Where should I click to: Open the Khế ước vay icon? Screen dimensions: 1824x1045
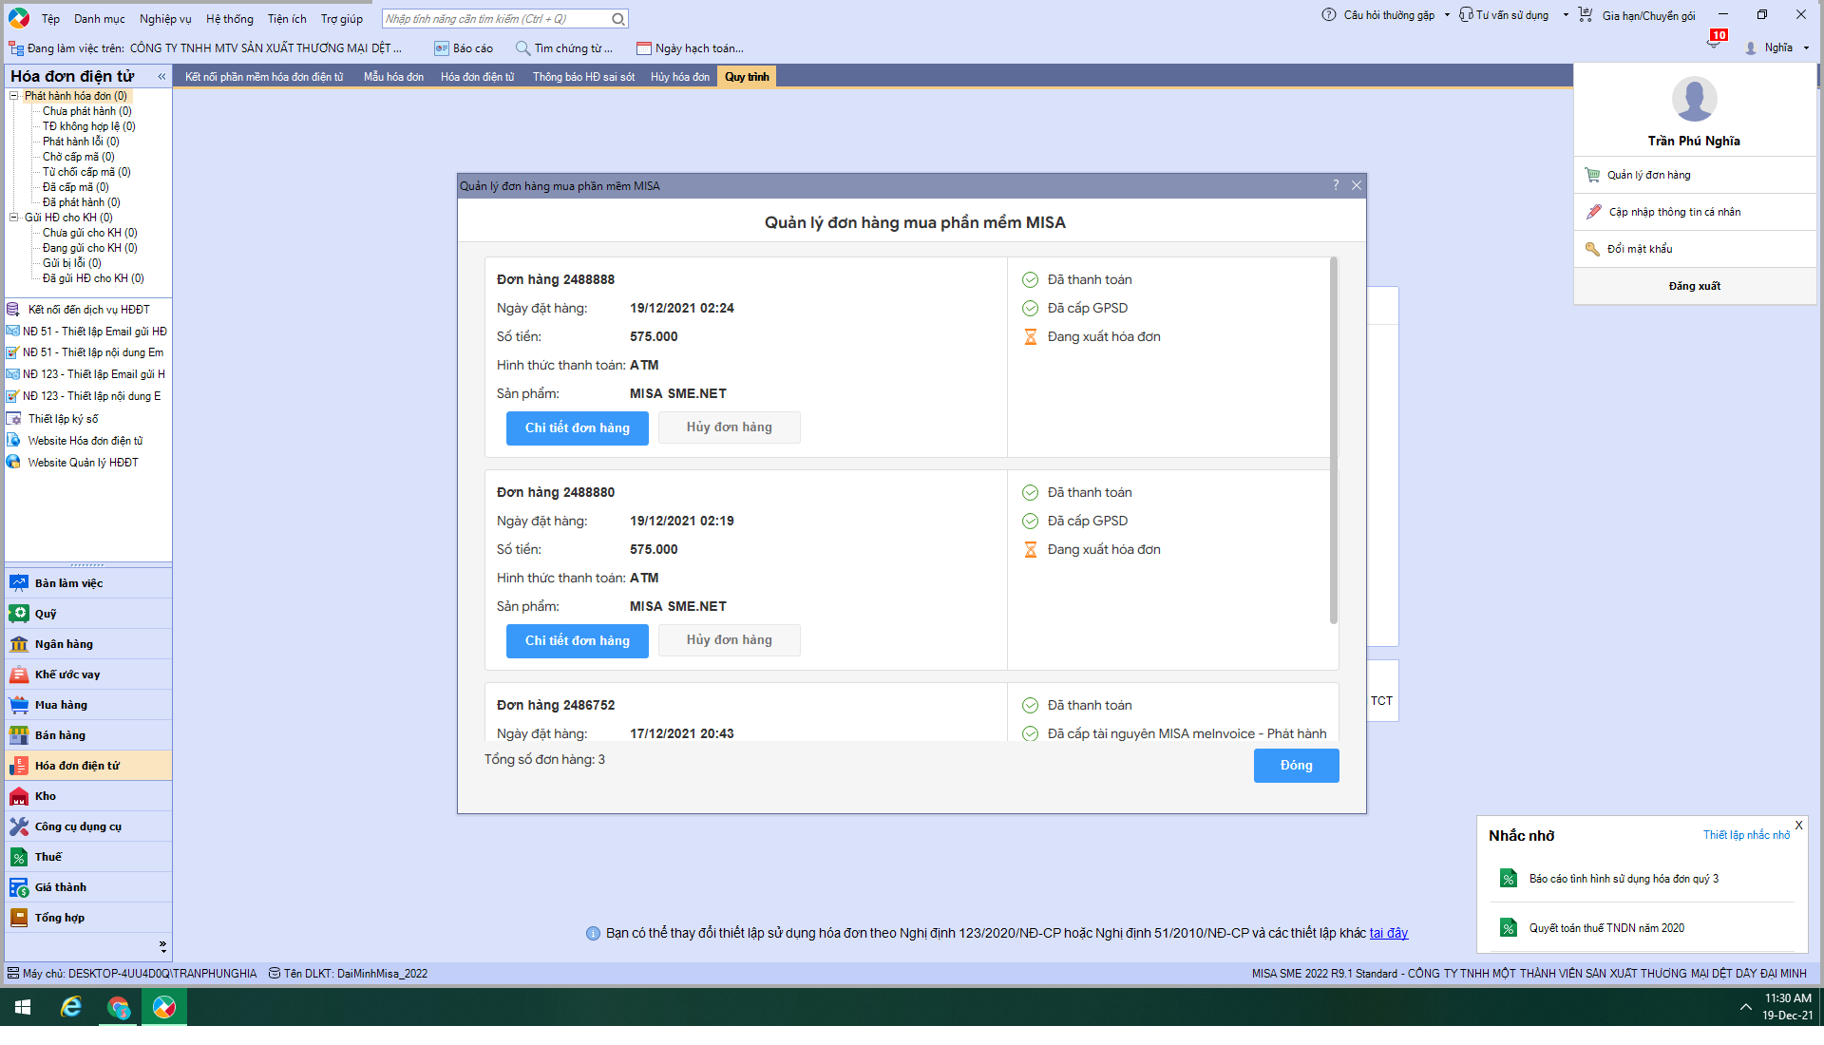19,674
